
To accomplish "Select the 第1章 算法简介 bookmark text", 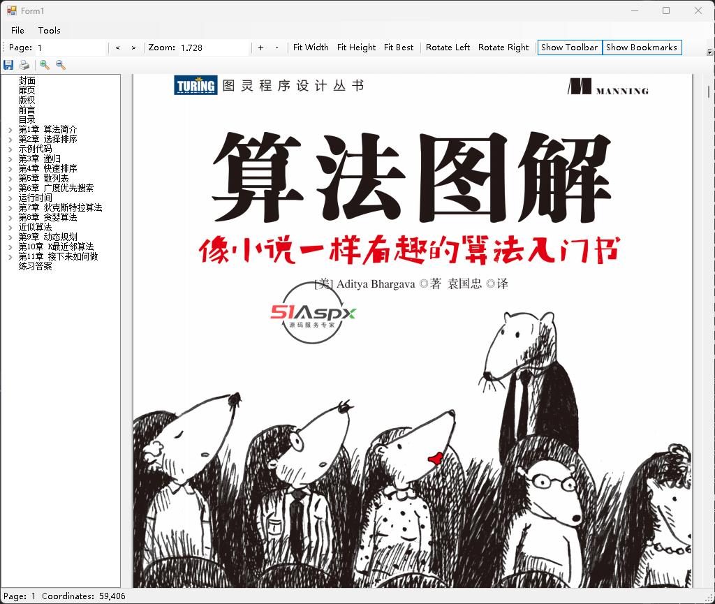I will [47, 129].
